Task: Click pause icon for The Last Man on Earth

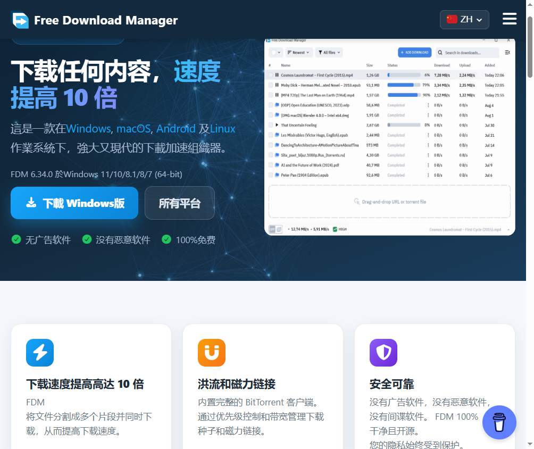Action: [x=277, y=95]
